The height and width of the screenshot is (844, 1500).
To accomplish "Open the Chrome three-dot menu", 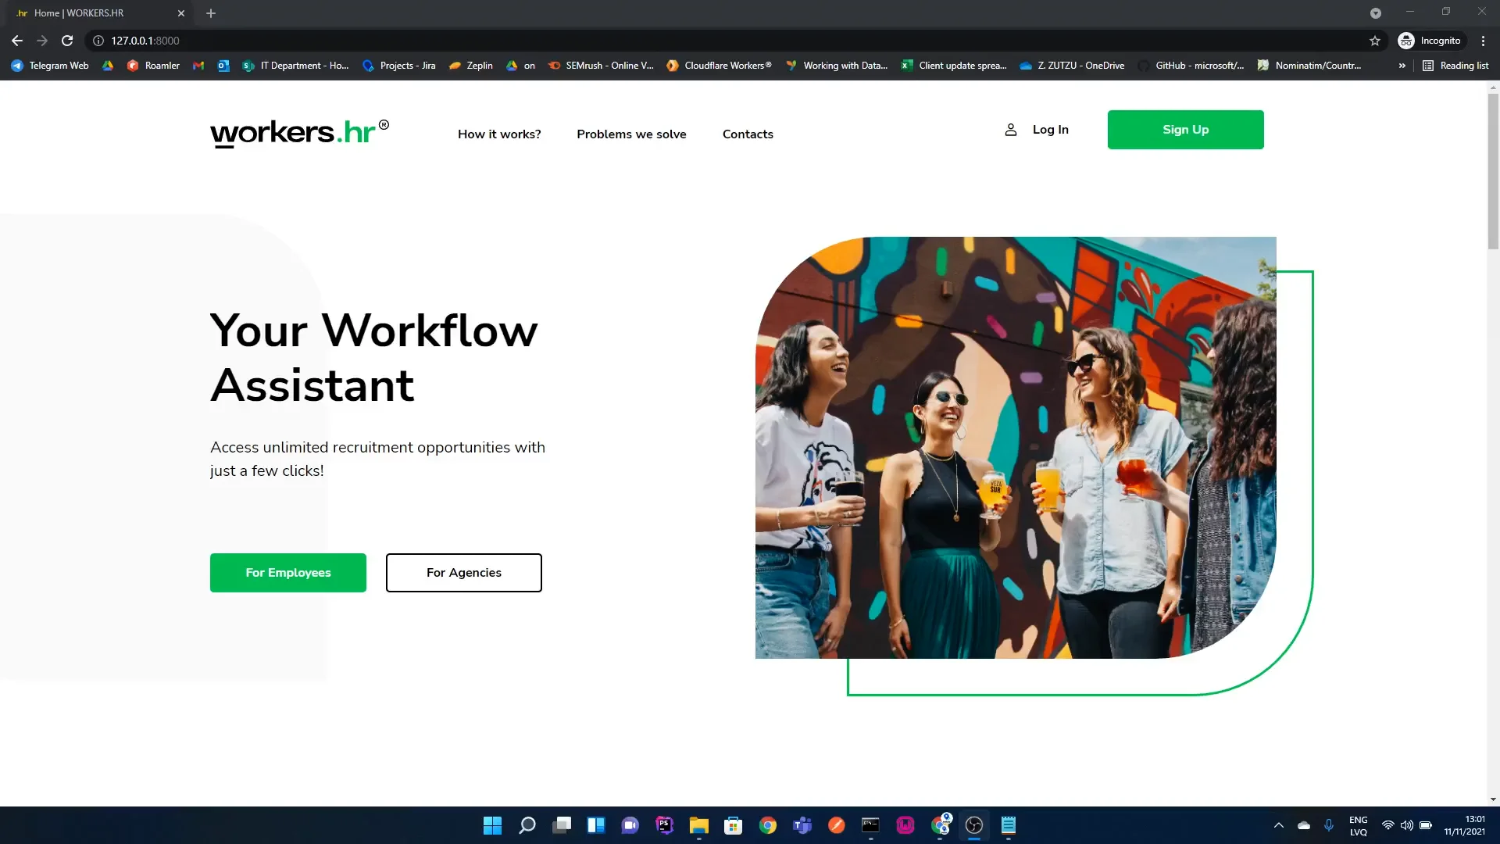I will [x=1483, y=41].
